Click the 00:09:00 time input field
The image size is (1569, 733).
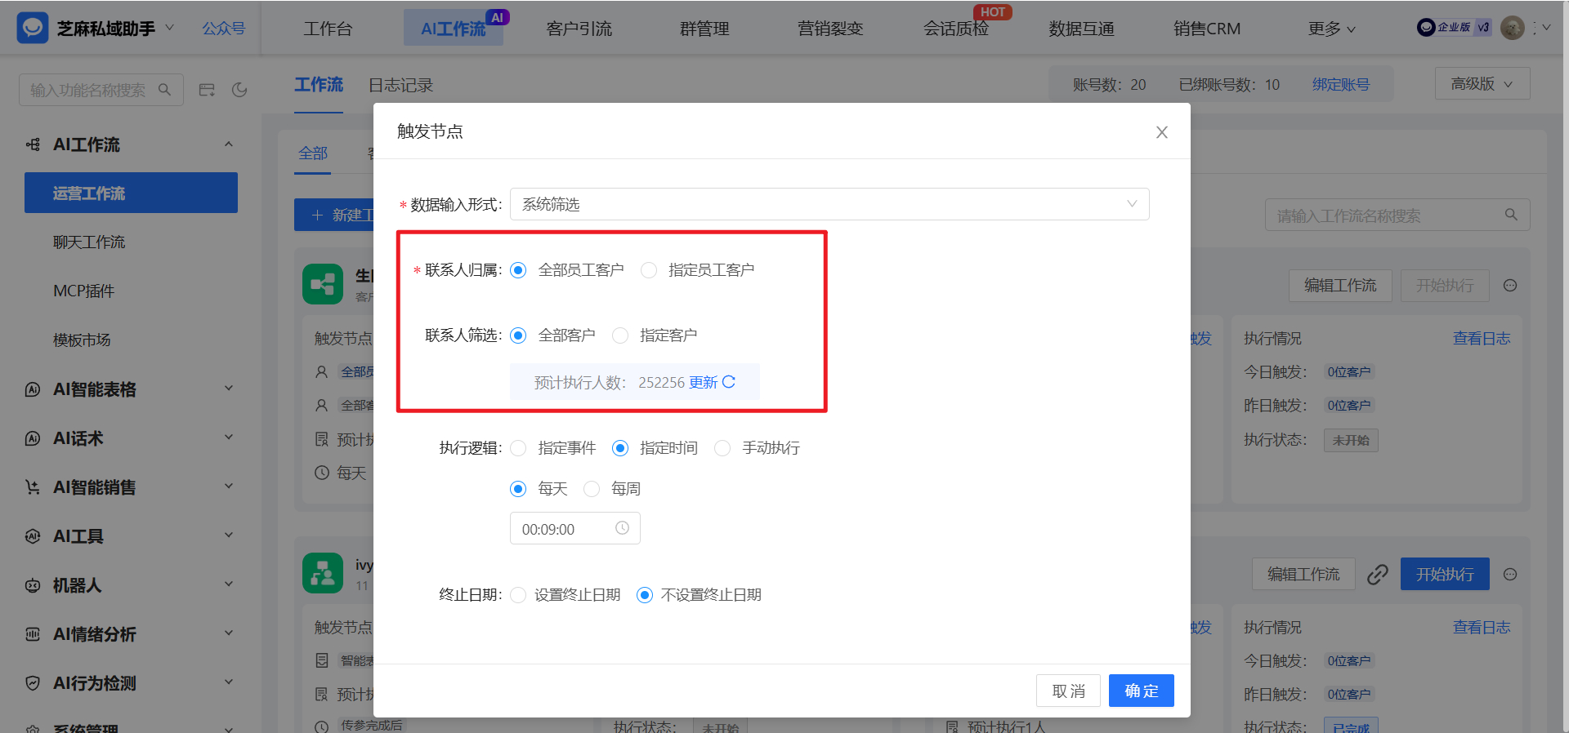tap(575, 528)
